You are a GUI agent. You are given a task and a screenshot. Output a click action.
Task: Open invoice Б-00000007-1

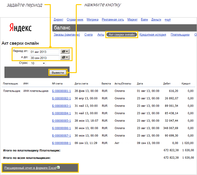tap(61, 136)
